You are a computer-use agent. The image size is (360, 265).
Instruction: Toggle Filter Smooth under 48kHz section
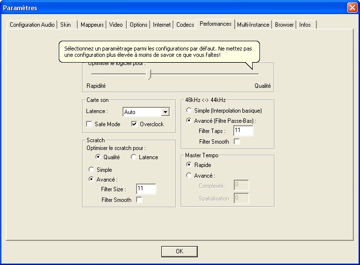237,142
